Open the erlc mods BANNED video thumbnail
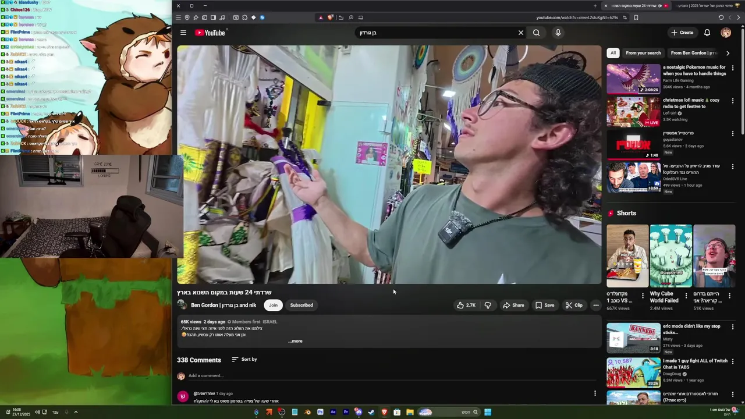Viewport: 745px width, 419px height. tap(633, 338)
